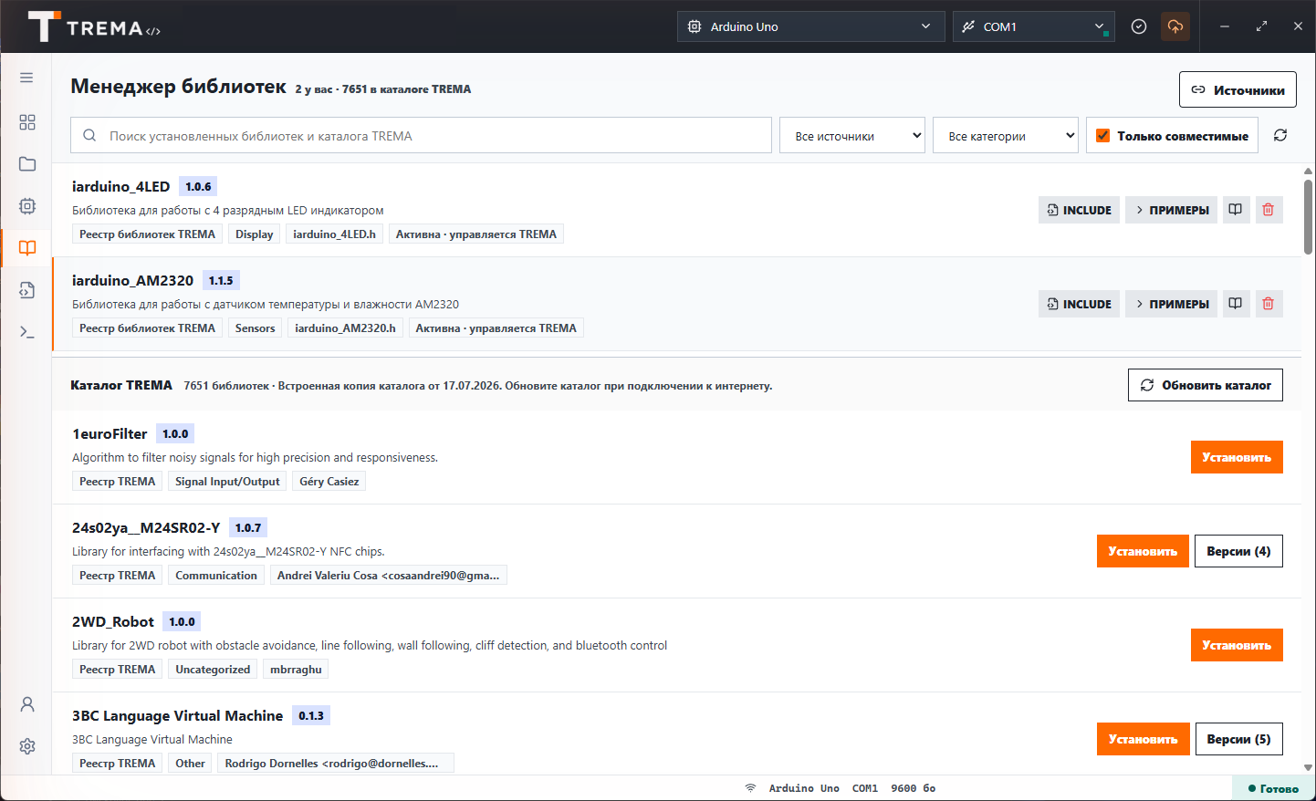Click the 2WD_Robot library title
Viewport: 1316px width, 801px height.
pos(113,621)
